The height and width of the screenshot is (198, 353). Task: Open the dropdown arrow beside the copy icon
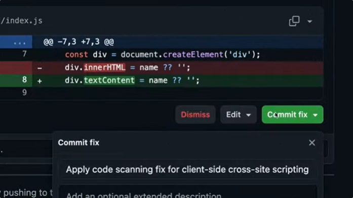[x=310, y=21]
